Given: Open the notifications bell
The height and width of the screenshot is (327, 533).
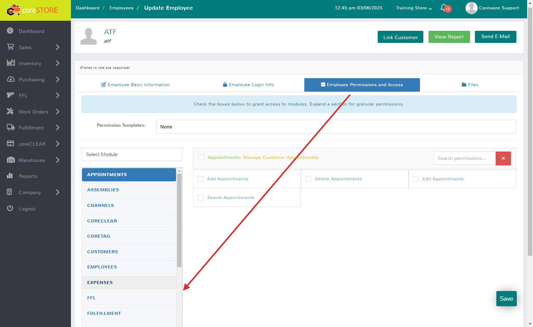Looking at the screenshot, I should pyautogui.click(x=444, y=8).
